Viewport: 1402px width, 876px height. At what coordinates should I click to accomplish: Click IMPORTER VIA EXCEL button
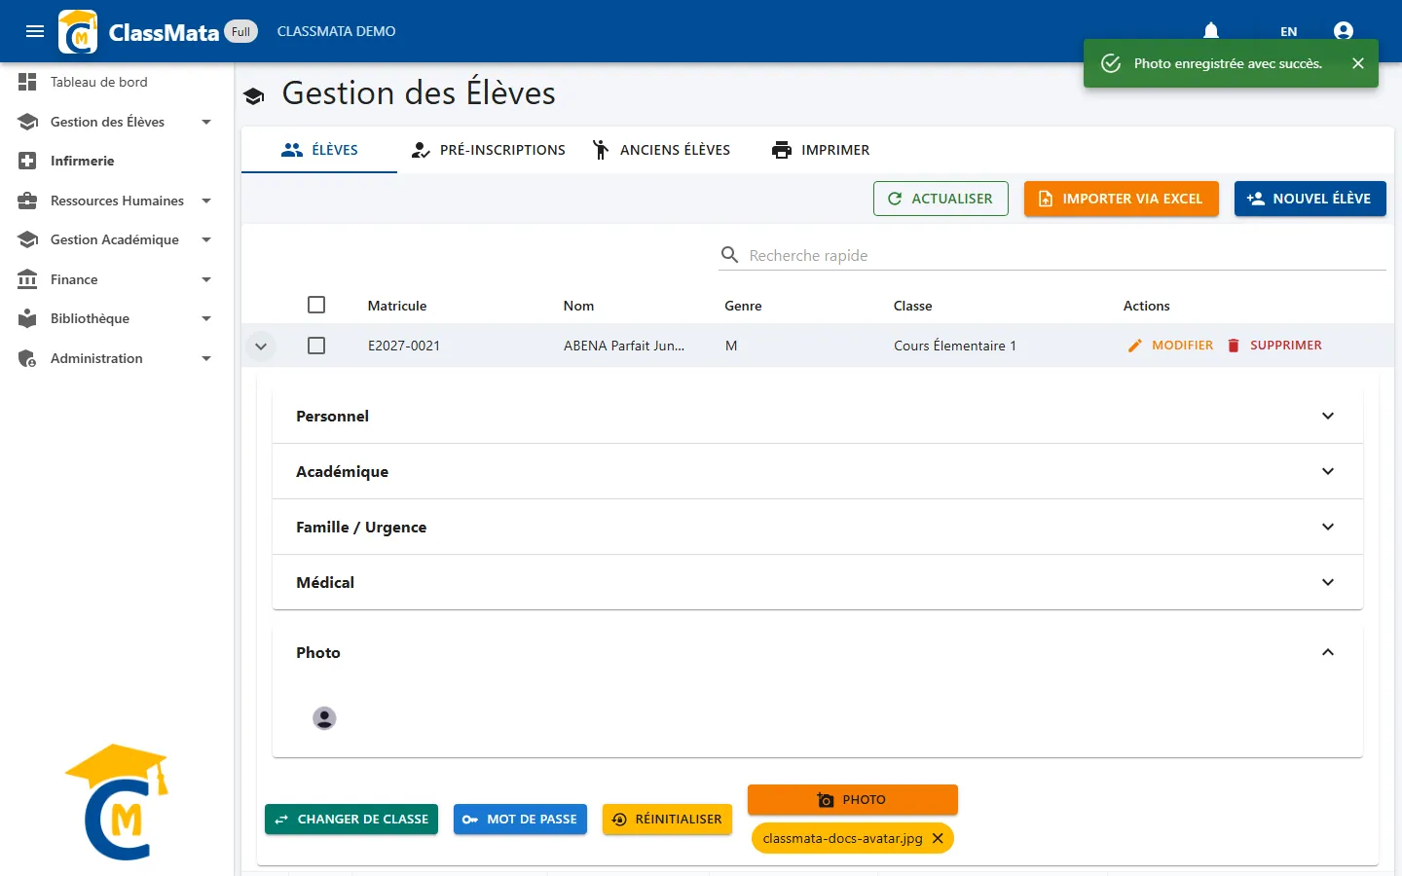tap(1121, 199)
